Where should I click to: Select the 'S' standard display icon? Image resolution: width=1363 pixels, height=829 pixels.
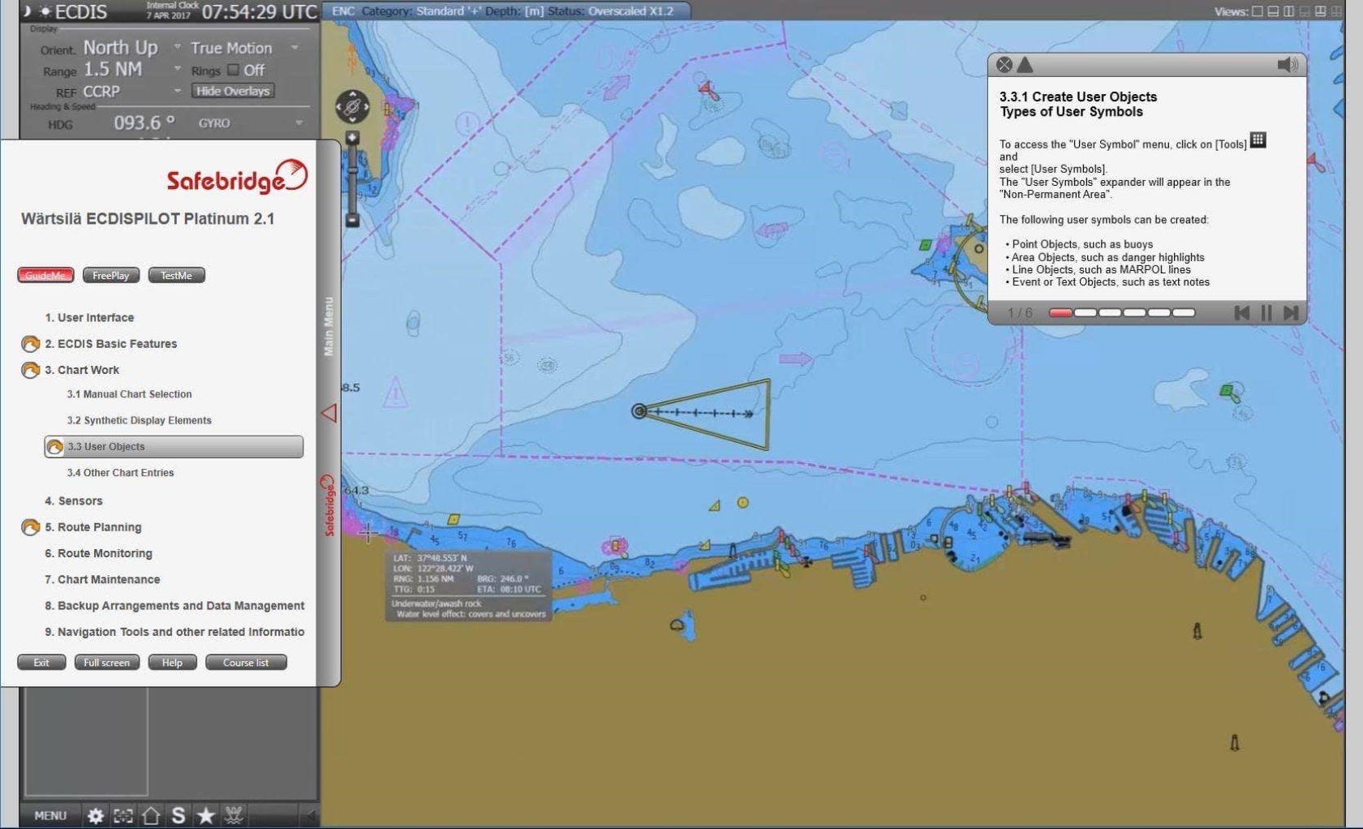(x=178, y=815)
